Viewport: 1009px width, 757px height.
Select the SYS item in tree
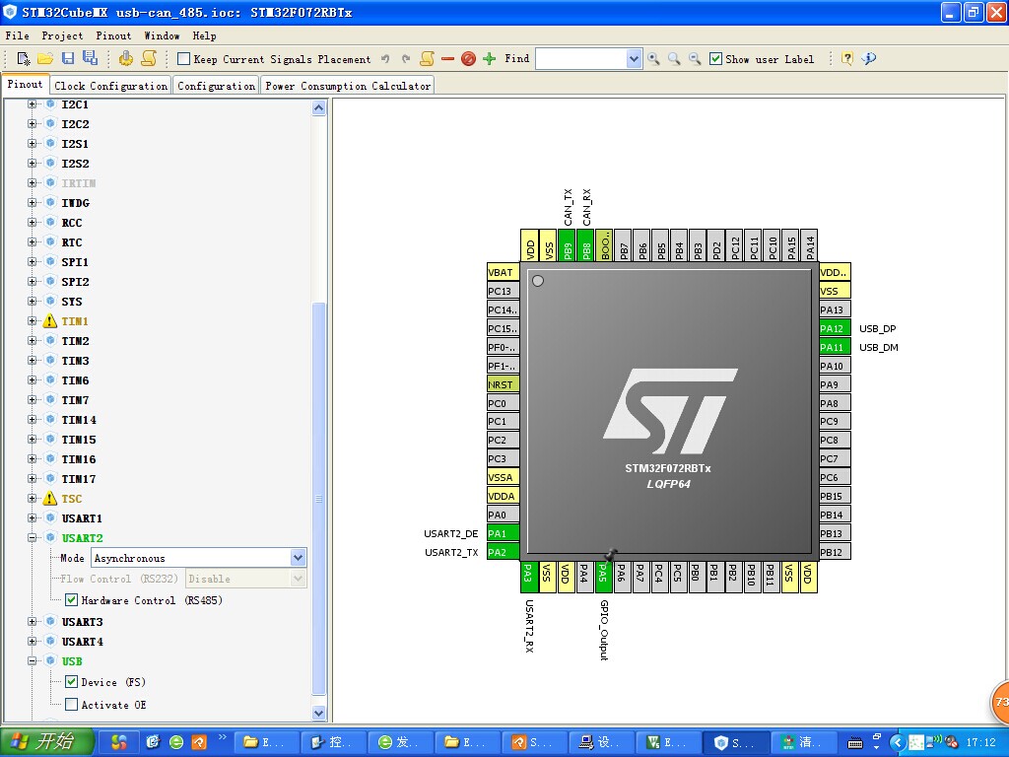(71, 302)
